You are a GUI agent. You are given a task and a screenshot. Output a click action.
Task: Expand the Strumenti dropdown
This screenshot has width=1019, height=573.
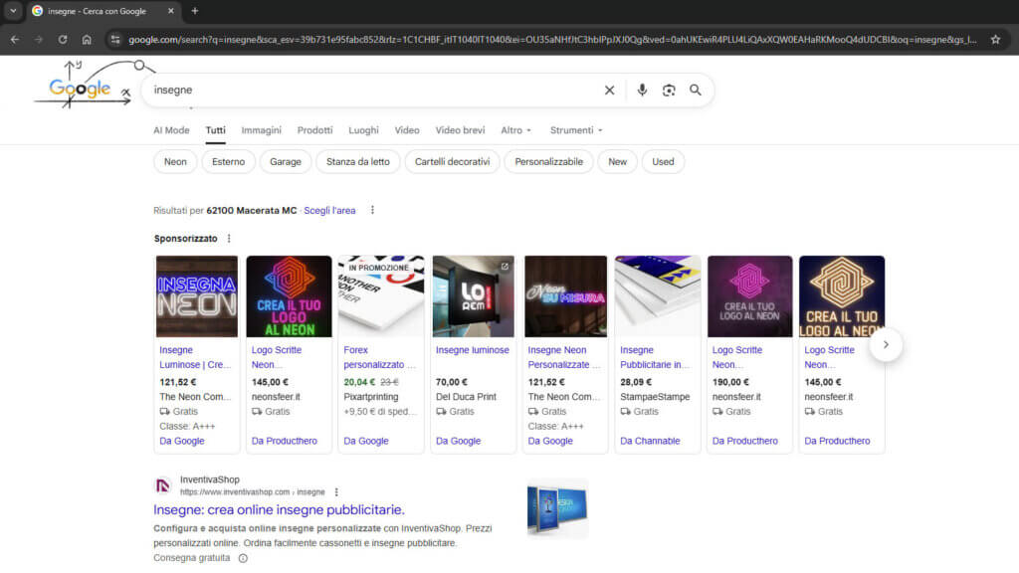point(576,130)
